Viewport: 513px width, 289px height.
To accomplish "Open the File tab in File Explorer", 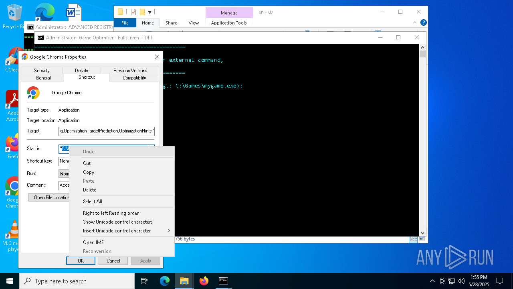I will click(125, 23).
